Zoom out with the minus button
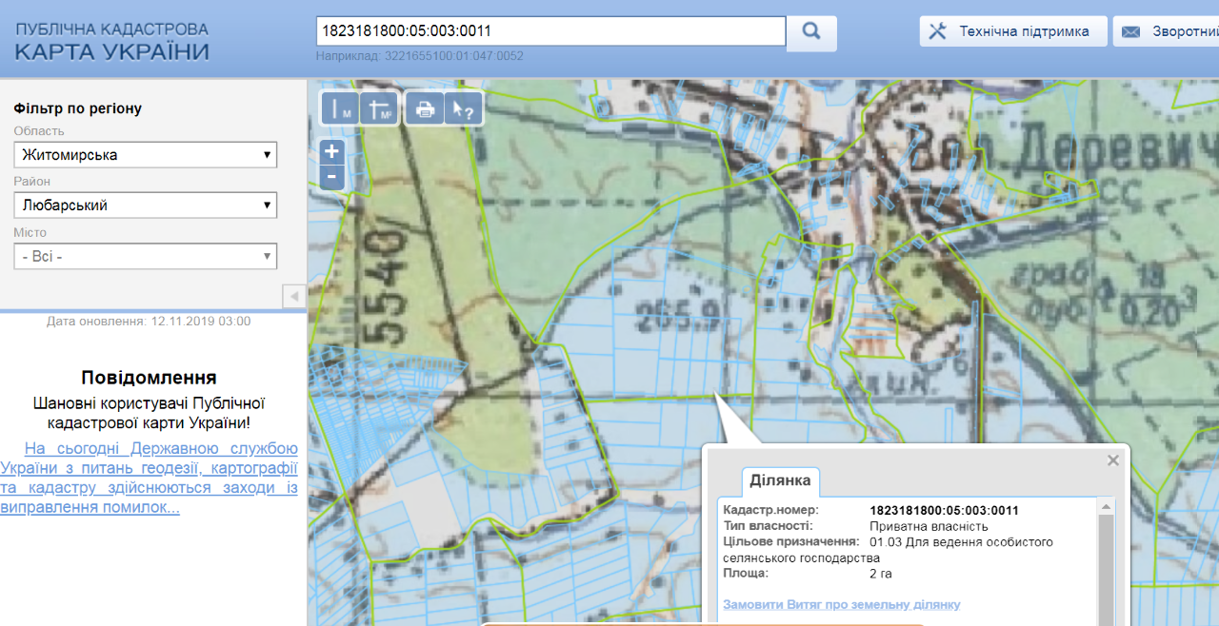1219x626 pixels. (x=331, y=176)
